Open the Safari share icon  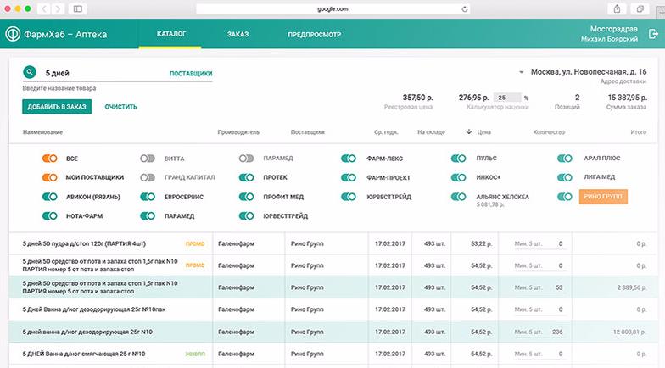pyautogui.click(x=617, y=8)
